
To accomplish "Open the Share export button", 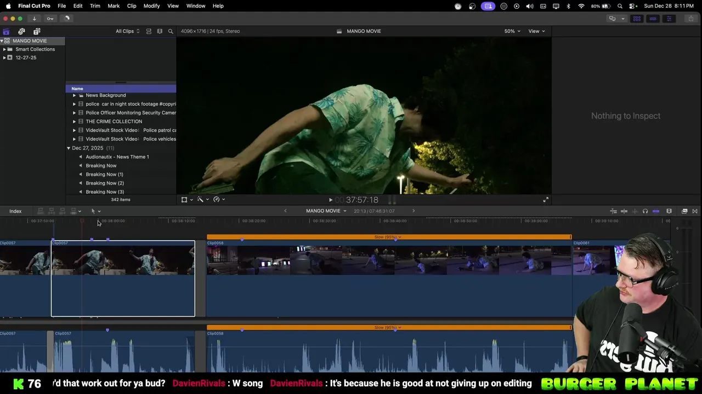I will point(691,19).
